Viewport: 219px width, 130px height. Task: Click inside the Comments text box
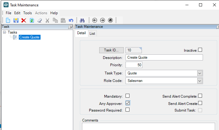pos(149,126)
